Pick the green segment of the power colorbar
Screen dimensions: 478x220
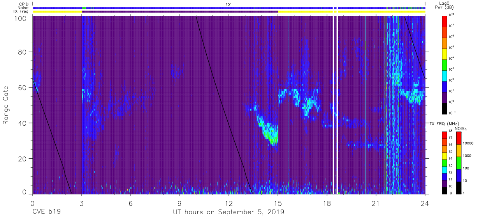445,66
